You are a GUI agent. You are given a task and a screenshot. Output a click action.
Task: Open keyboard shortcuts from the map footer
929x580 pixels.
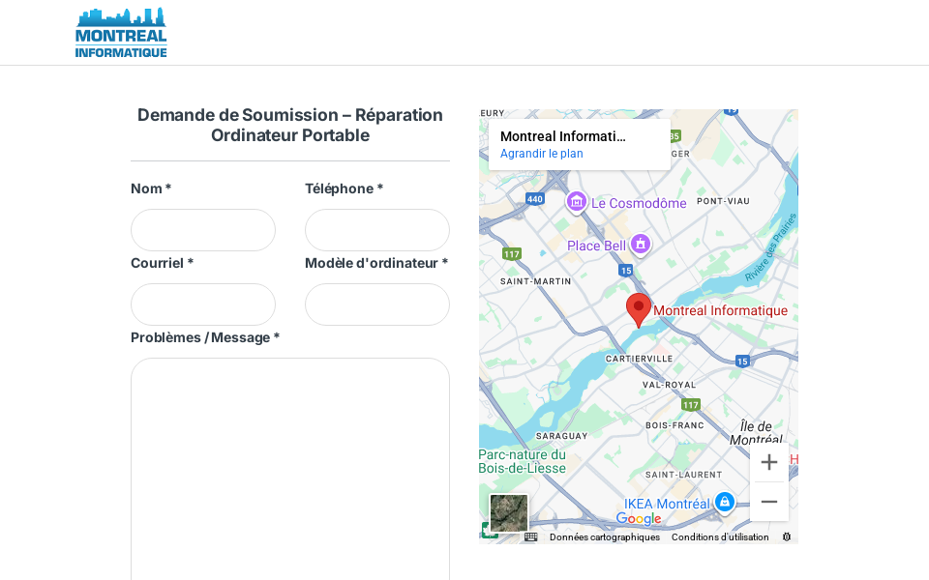coord(531,537)
